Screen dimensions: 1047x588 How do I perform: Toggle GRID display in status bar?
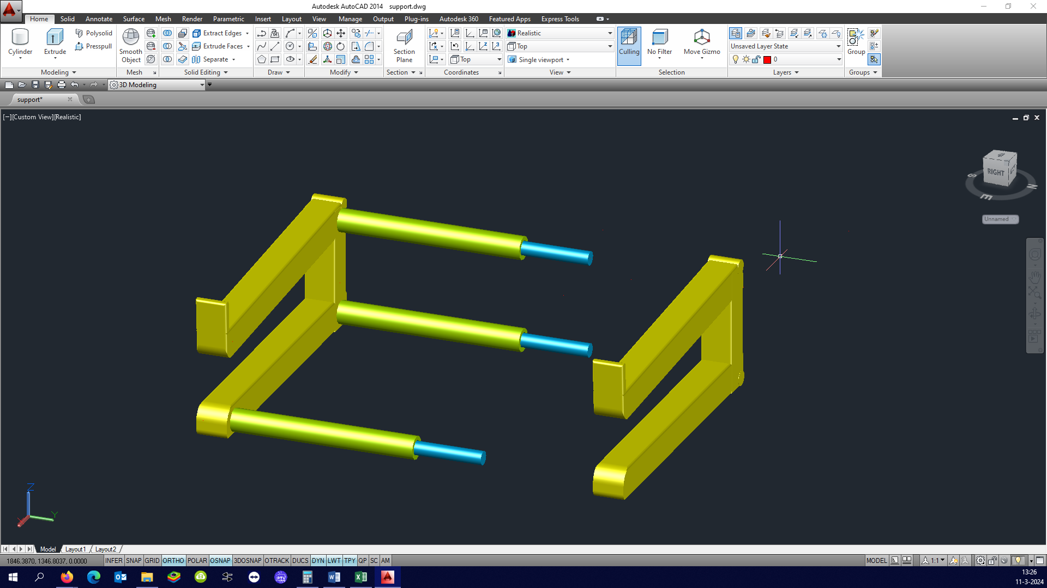click(152, 560)
